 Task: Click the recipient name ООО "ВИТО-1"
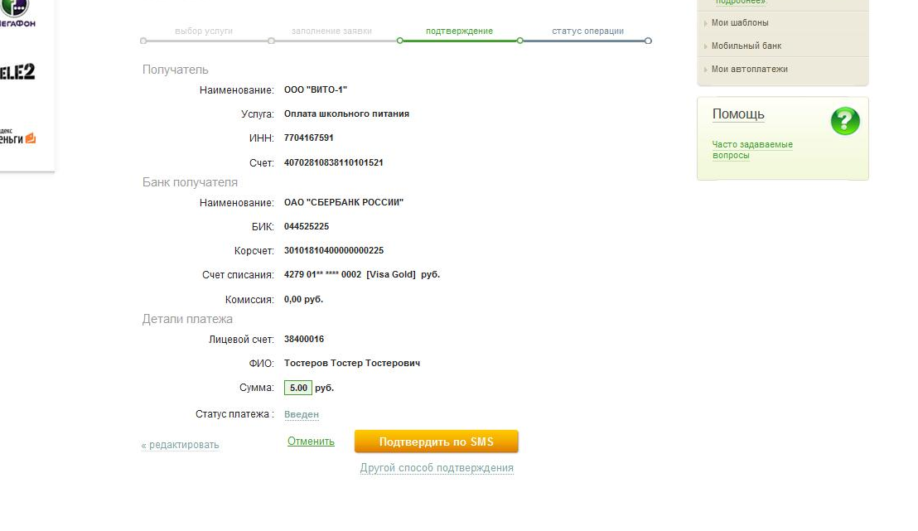(316, 89)
